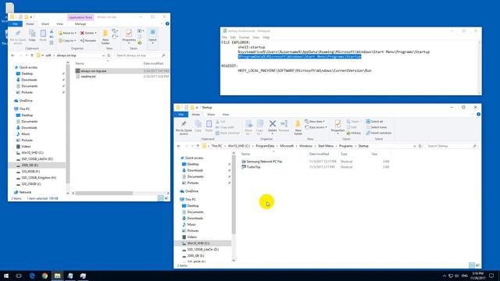Click New folder in always on top window
Screen dimensions: 500x281
point(105,37)
